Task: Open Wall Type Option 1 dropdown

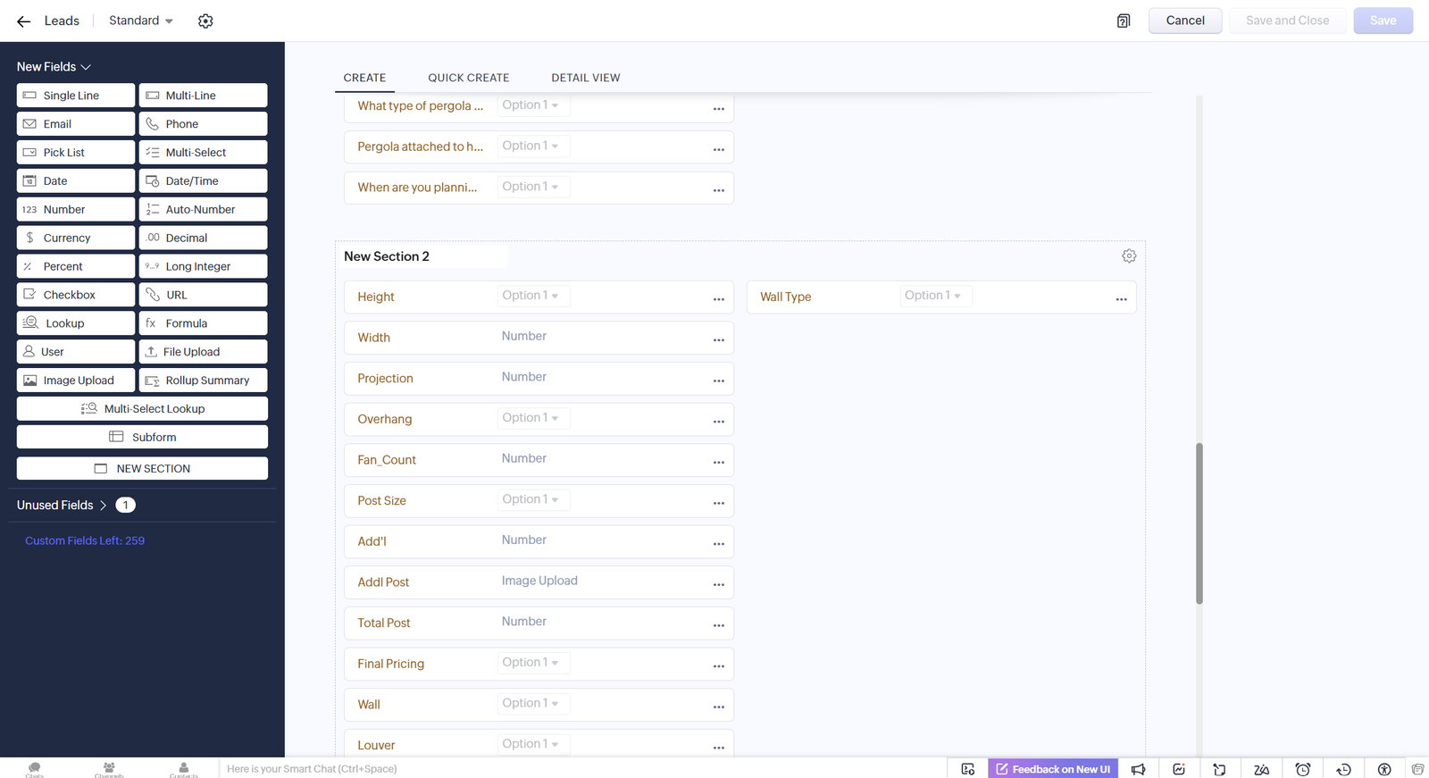Action: tap(936, 296)
